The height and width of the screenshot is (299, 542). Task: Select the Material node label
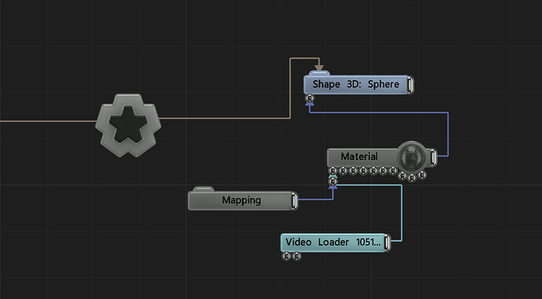click(x=359, y=157)
